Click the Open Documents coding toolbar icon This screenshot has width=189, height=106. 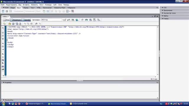click(x=3, y=28)
